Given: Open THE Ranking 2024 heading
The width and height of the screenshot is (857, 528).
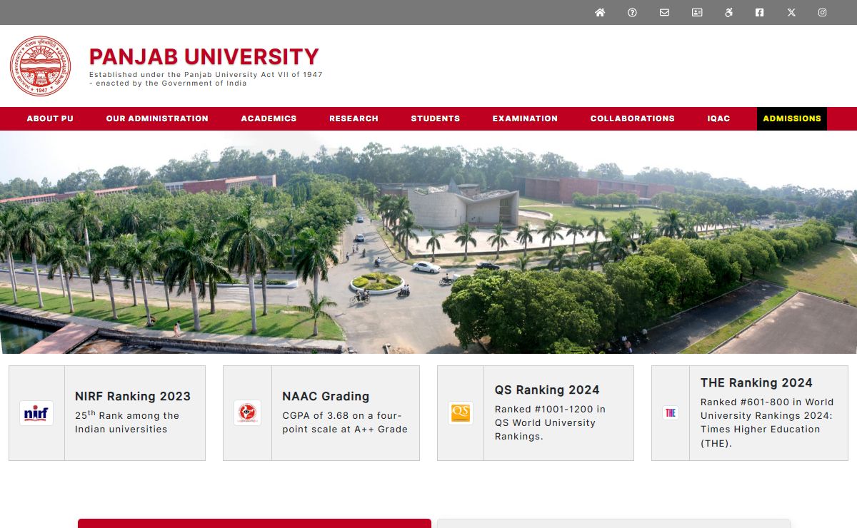Looking at the screenshot, I should (x=756, y=382).
